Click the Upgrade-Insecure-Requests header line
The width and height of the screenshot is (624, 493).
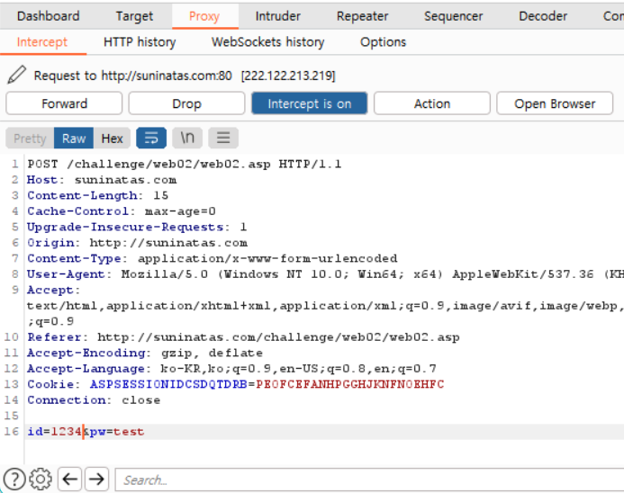[137, 227]
